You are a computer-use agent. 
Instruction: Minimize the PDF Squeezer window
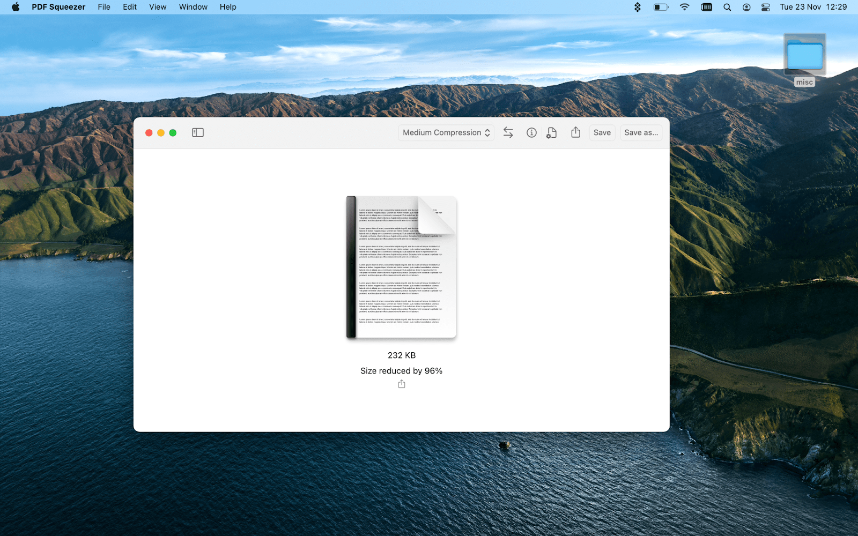[x=161, y=132]
